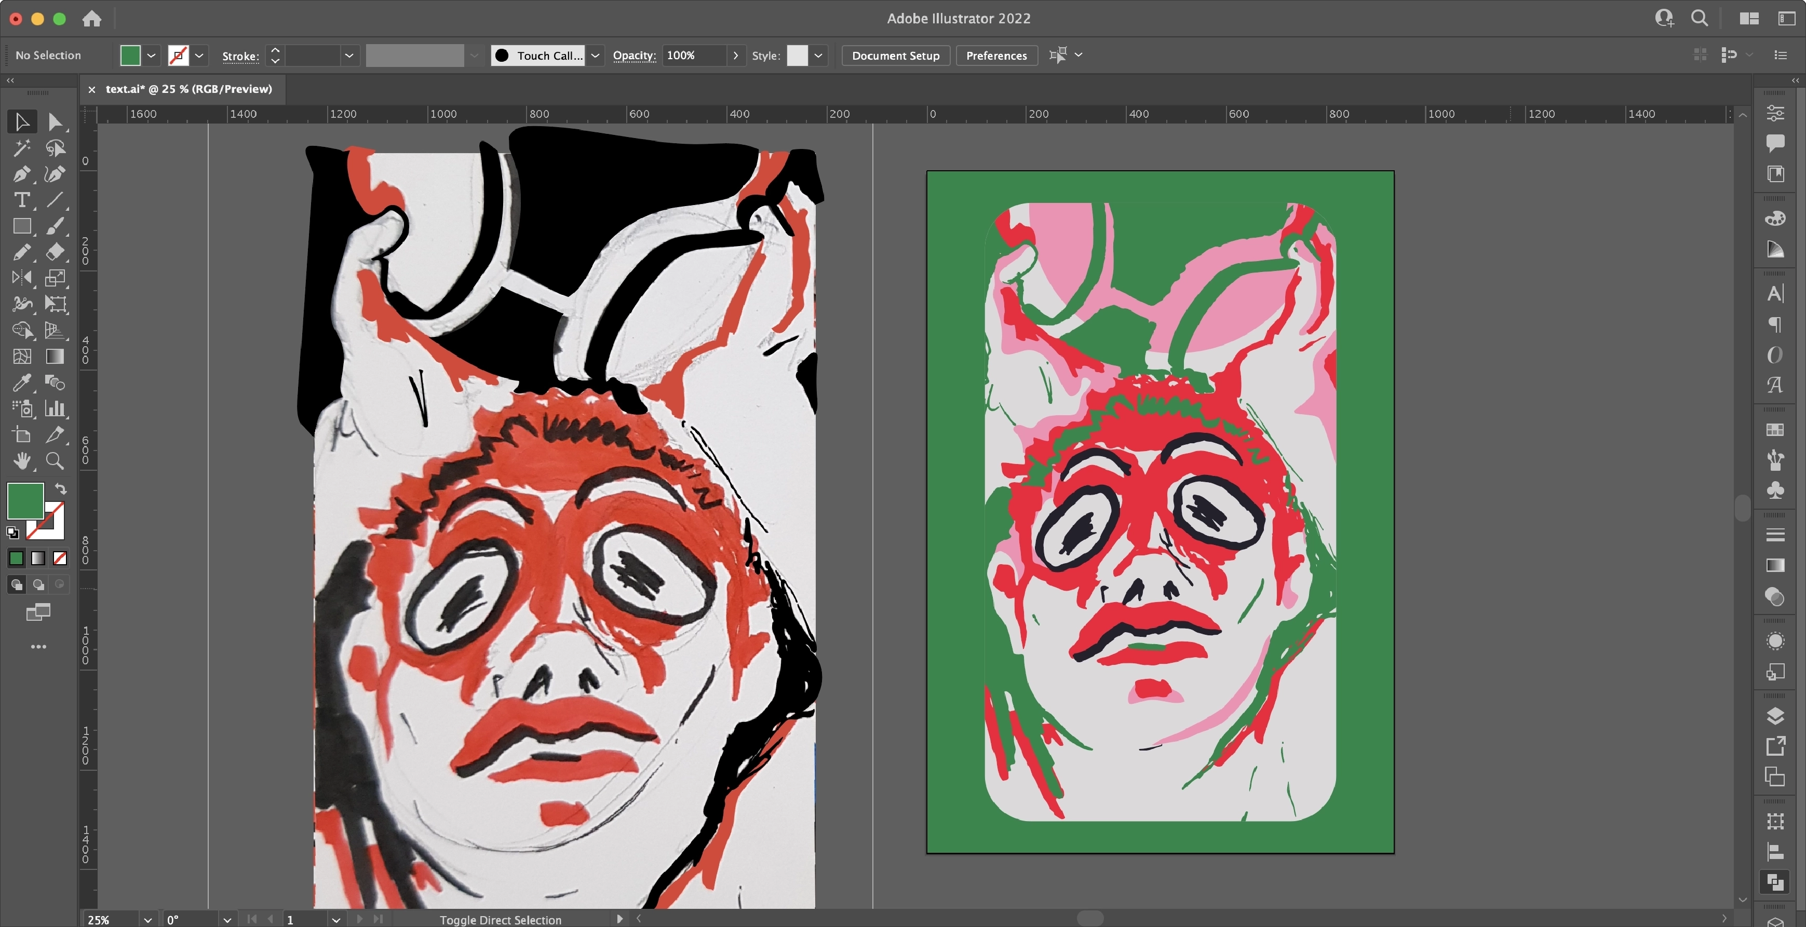Image resolution: width=1806 pixels, height=927 pixels.
Task: Open the rotate view 0° dropdown
Action: tap(227, 919)
